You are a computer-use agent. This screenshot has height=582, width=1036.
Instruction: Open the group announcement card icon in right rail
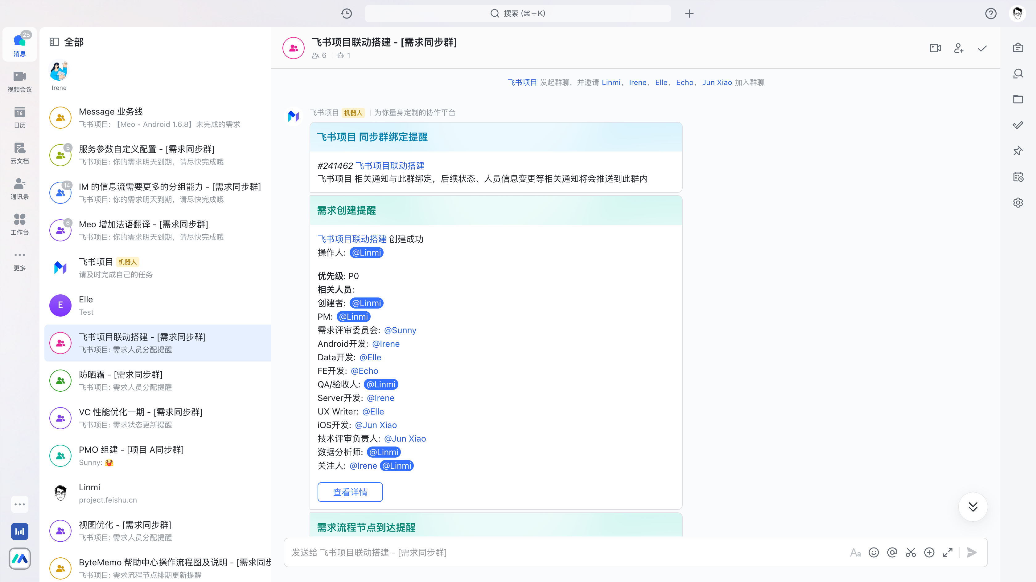pos(1018,48)
